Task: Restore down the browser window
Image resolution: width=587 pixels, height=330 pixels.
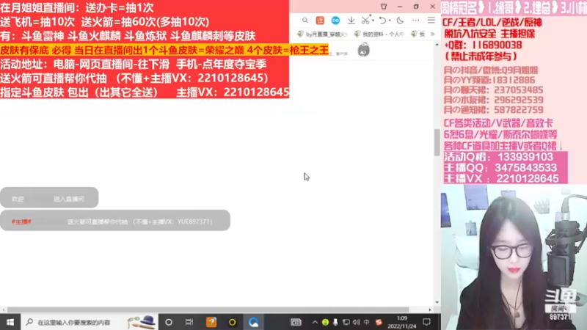Action: (x=416, y=7)
